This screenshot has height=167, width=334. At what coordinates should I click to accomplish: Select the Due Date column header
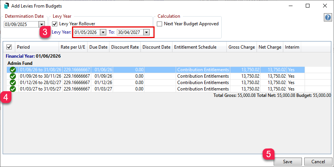tap(98, 47)
